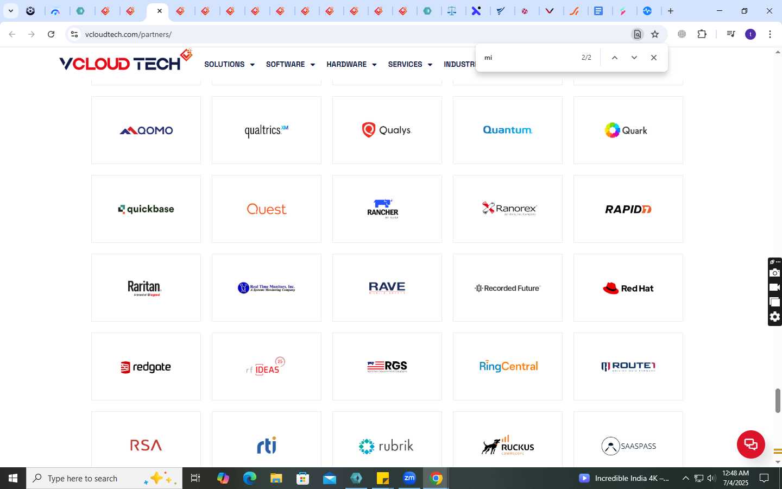Open the Chrome profile avatar
The image size is (782, 489).
[x=751, y=34]
